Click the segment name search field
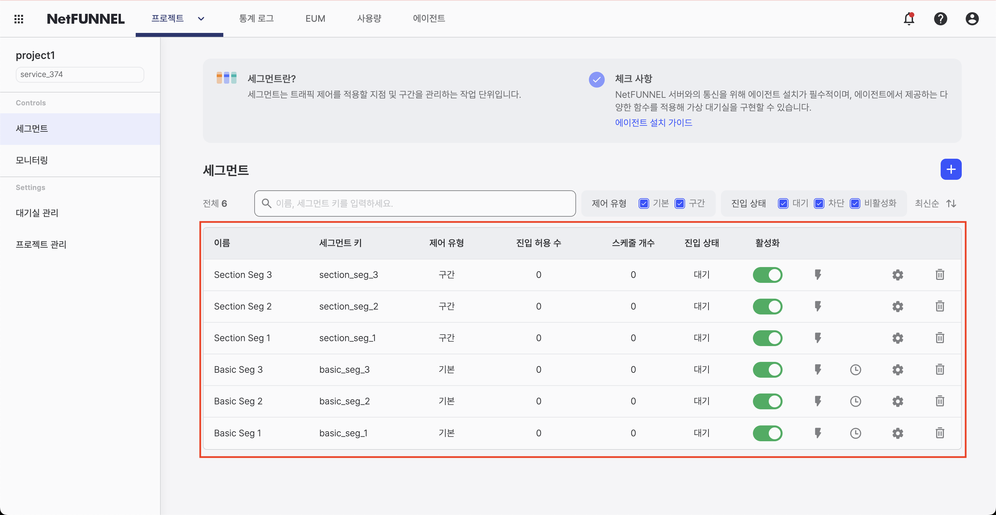 point(414,203)
